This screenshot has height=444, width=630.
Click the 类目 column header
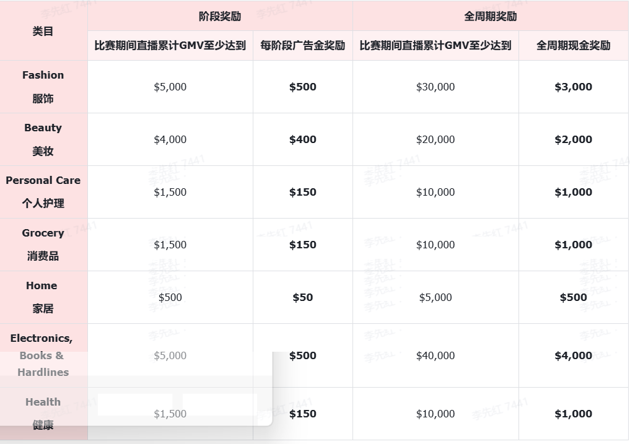coord(43,31)
